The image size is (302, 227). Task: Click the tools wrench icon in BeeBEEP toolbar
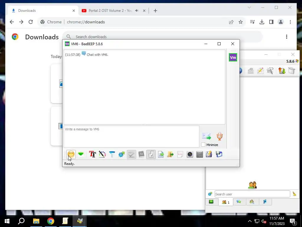[x=270, y=71]
